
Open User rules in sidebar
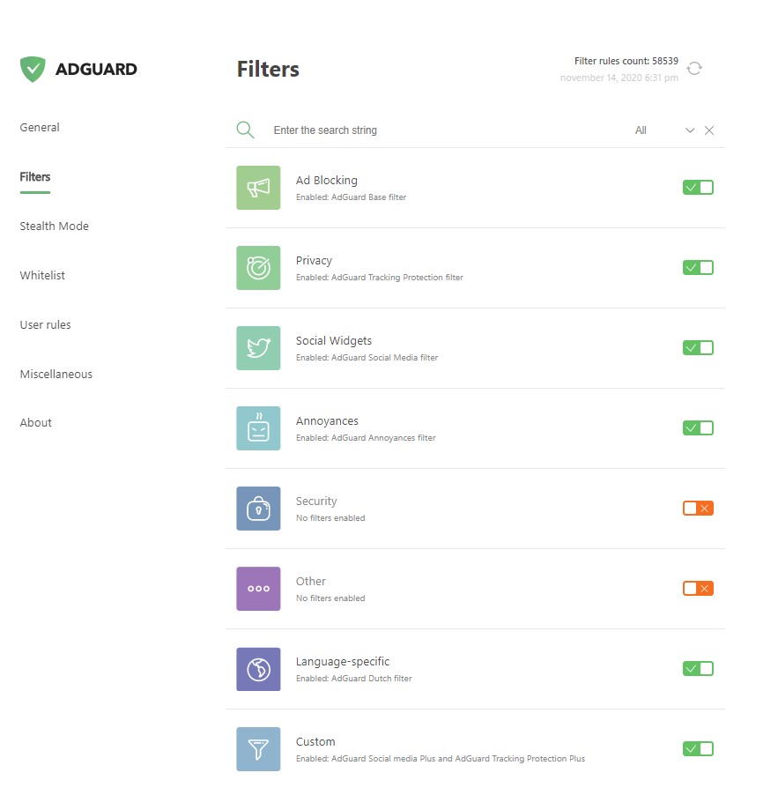(45, 325)
